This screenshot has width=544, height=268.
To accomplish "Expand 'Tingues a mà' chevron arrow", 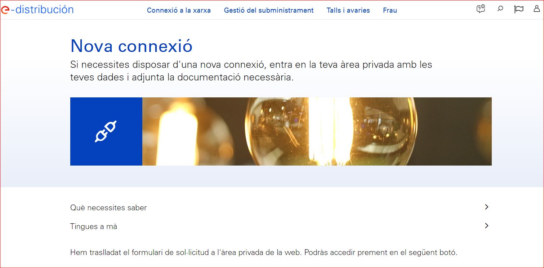I will pyautogui.click(x=487, y=226).
